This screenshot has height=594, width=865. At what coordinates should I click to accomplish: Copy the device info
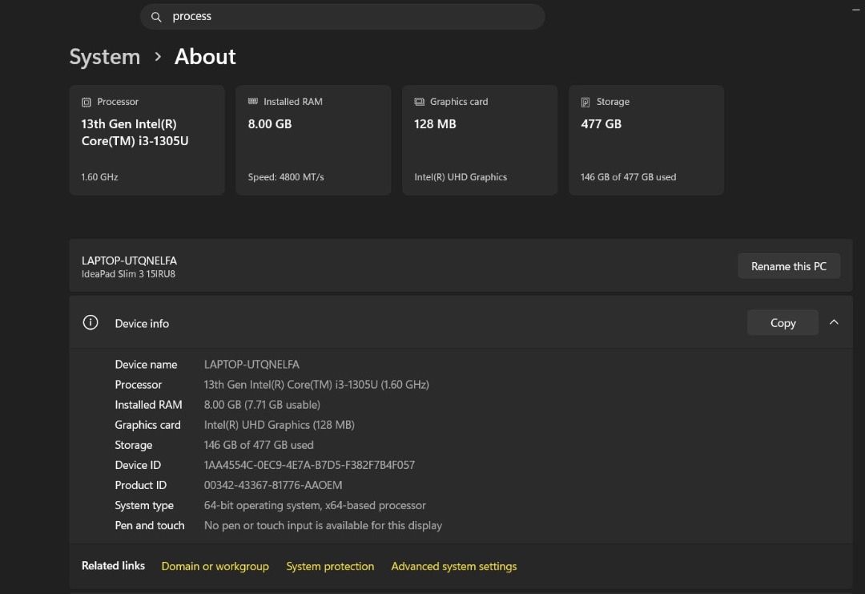pyautogui.click(x=783, y=323)
